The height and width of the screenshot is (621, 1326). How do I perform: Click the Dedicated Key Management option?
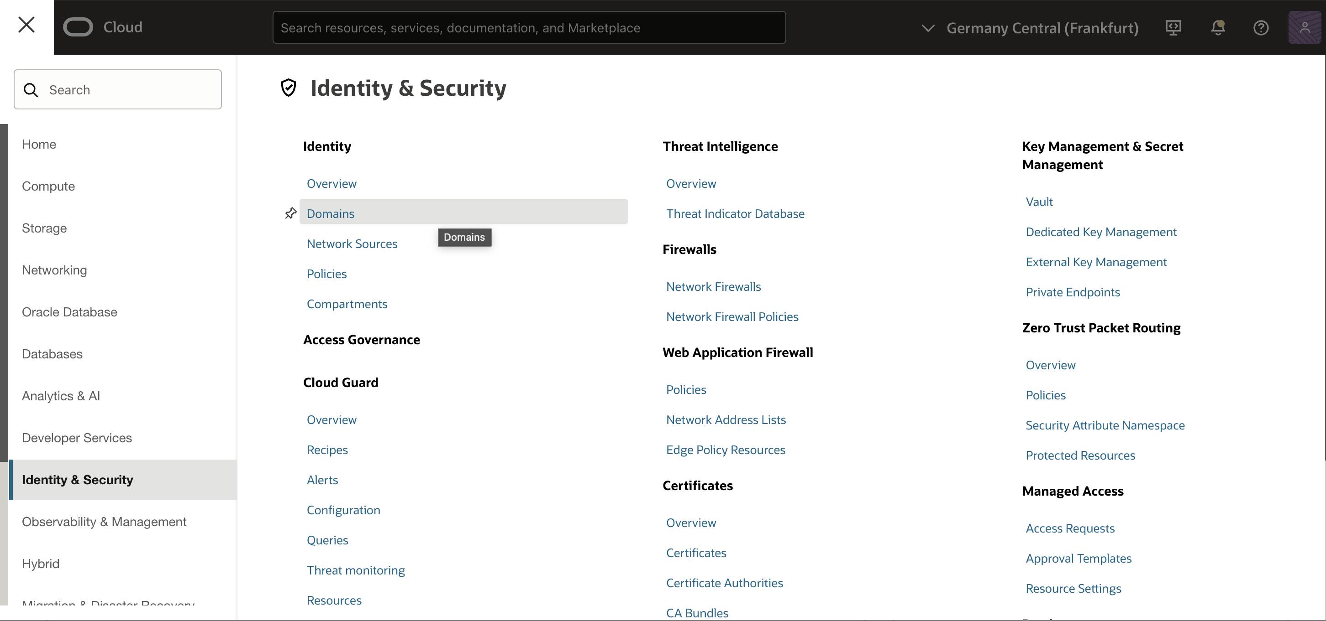click(x=1101, y=232)
